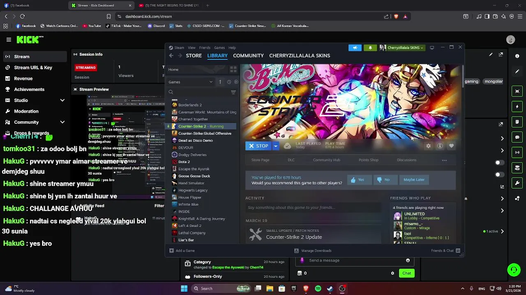The width and height of the screenshot is (526, 295).
Task: Open Kick sidebar quick actions lightning icon
Action: [x=517, y=107]
